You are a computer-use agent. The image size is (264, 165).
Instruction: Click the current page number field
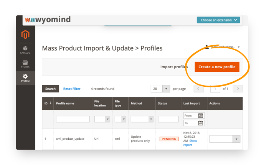(215, 89)
